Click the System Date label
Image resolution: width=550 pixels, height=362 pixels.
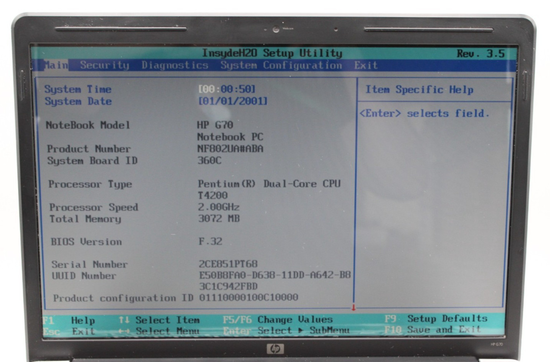click(78, 101)
